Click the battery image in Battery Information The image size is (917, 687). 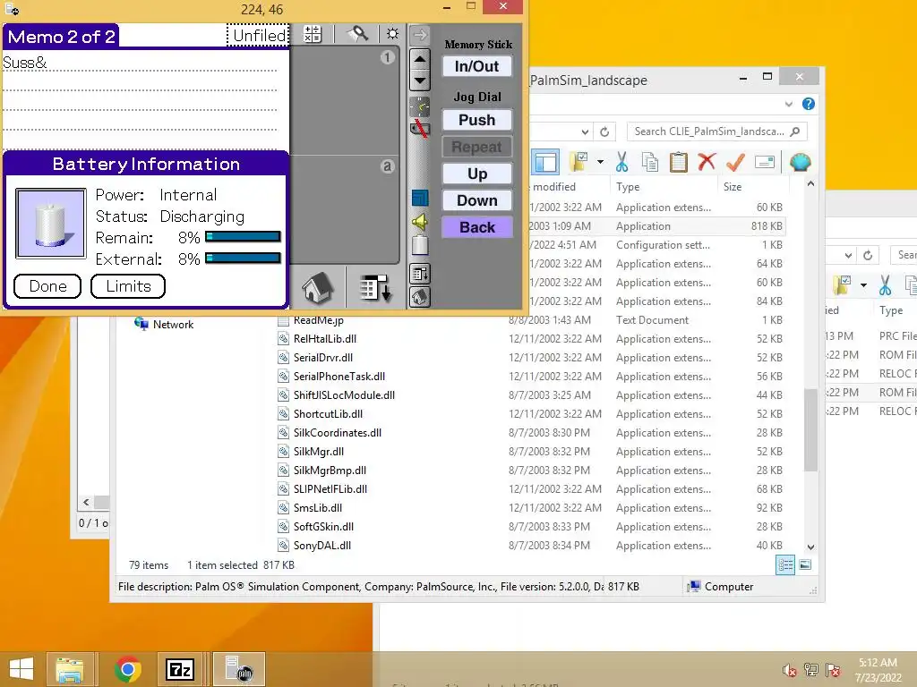click(x=51, y=223)
